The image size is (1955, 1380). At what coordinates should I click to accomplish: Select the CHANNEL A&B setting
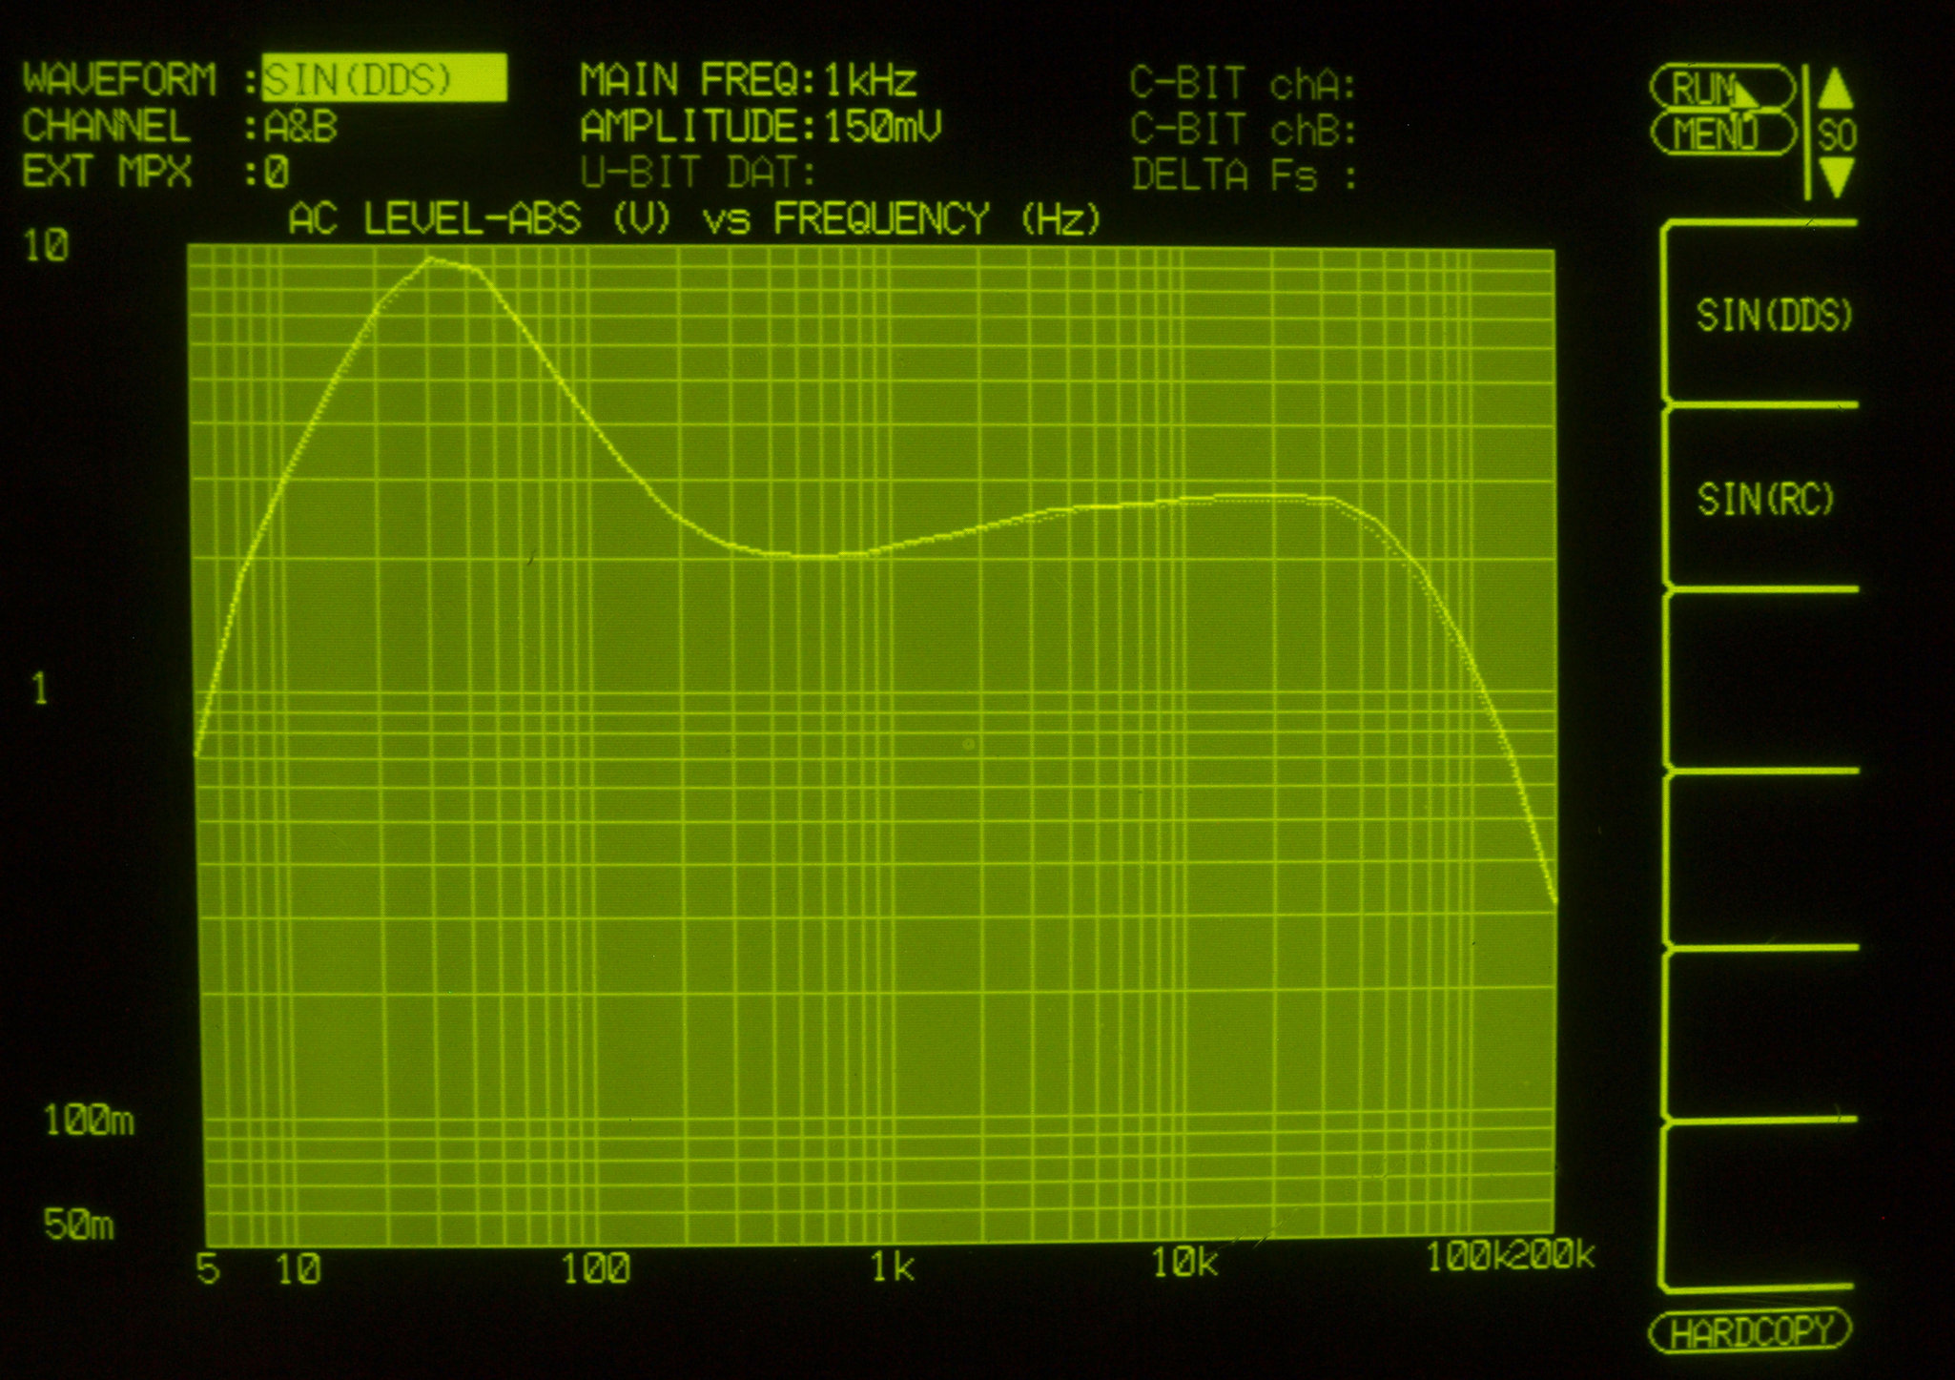[301, 127]
